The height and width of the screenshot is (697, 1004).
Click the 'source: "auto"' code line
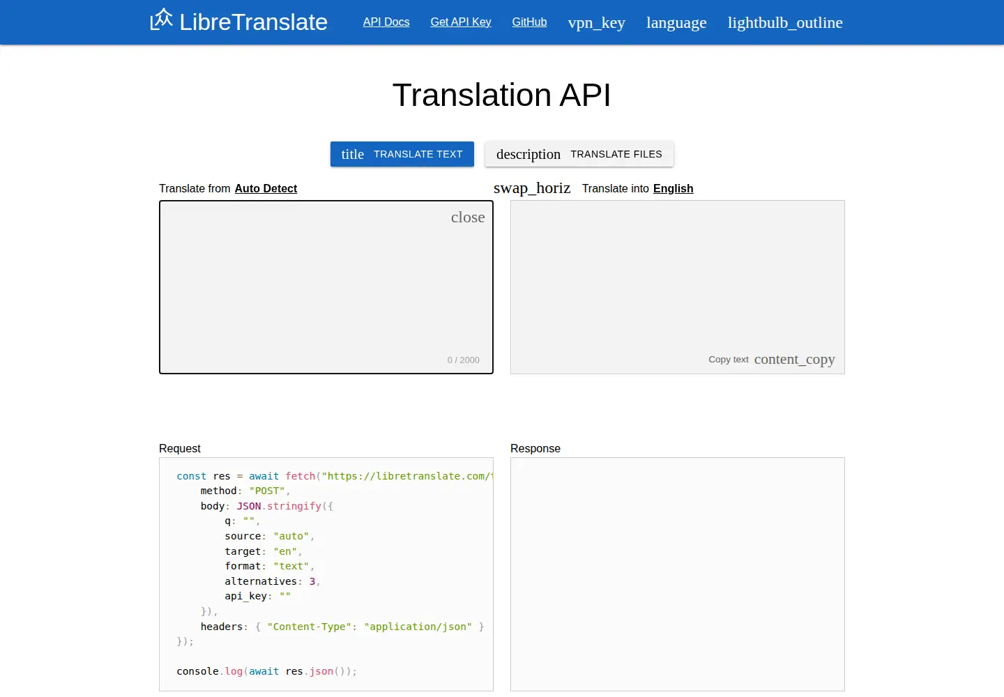[270, 536]
